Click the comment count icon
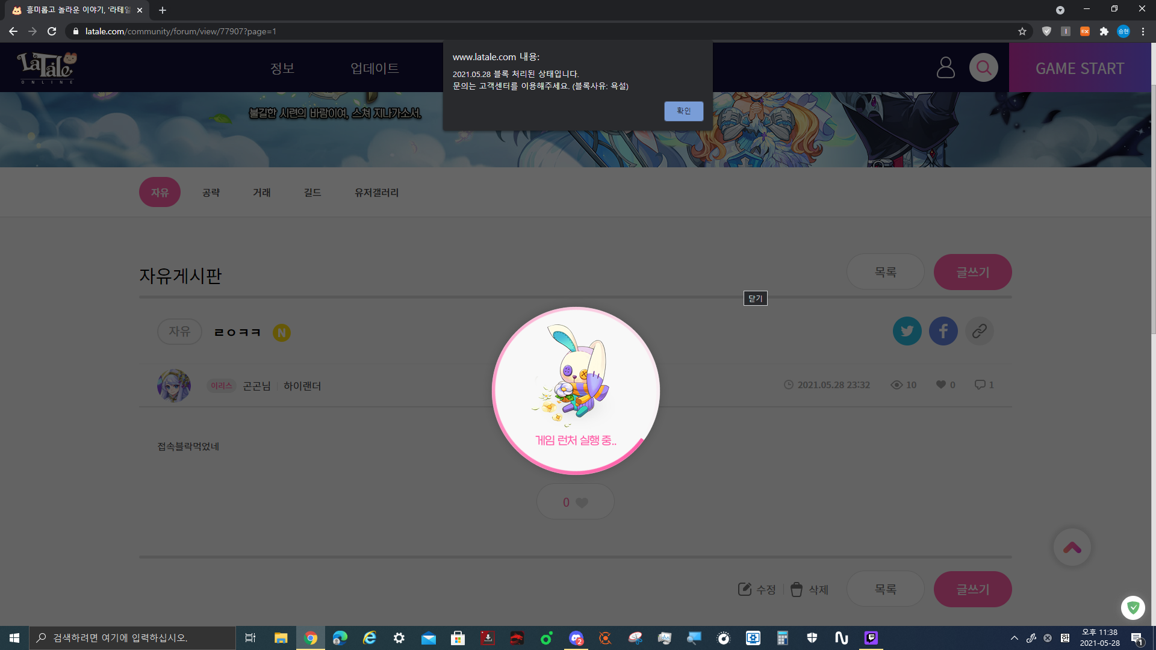The width and height of the screenshot is (1156, 650). click(980, 385)
